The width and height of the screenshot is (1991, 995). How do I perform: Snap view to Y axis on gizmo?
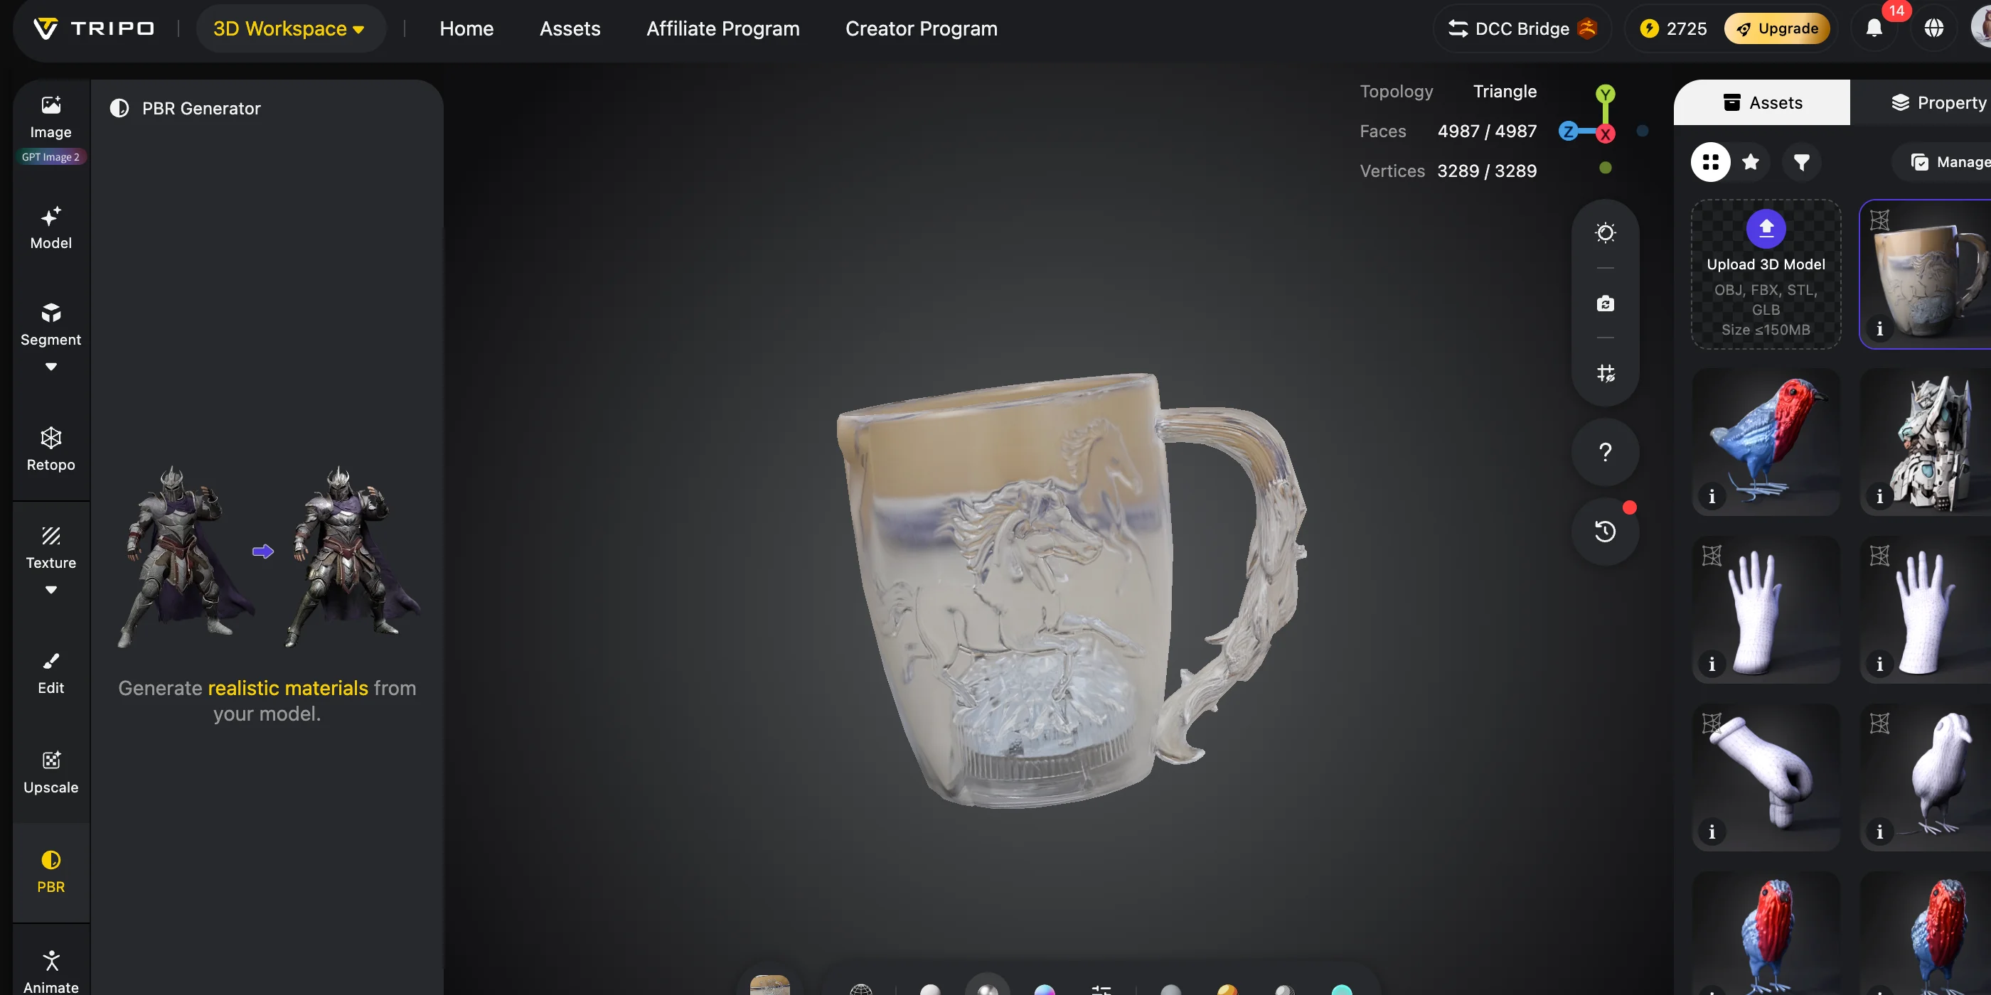pyautogui.click(x=1605, y=95)
